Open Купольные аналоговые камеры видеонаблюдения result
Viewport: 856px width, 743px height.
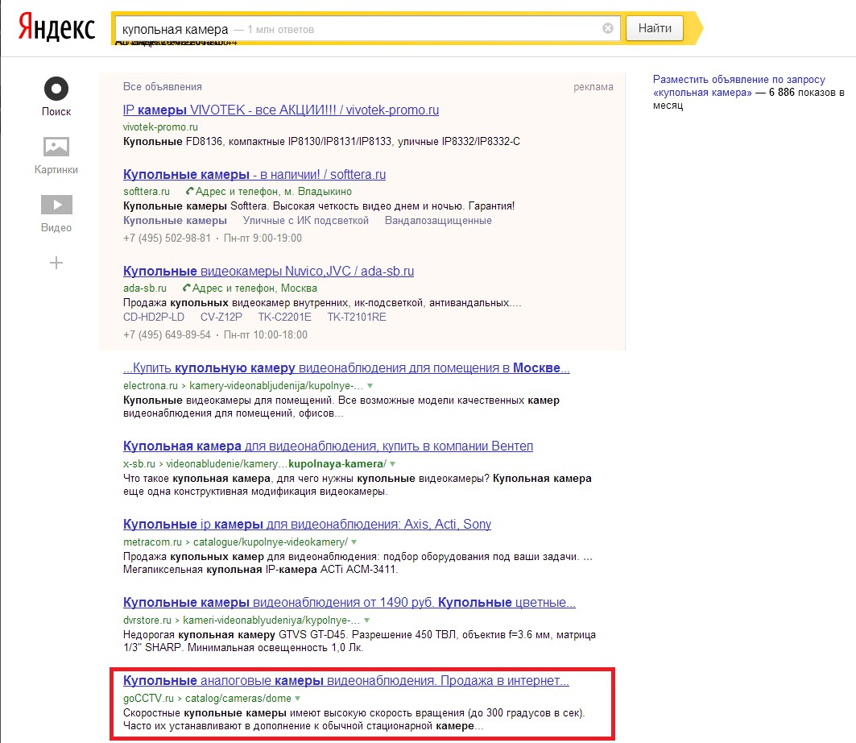point(346,680)
